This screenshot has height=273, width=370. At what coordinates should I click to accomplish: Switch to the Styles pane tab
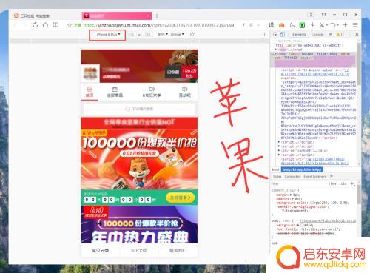pyautogui.click(x=277, y=176)
